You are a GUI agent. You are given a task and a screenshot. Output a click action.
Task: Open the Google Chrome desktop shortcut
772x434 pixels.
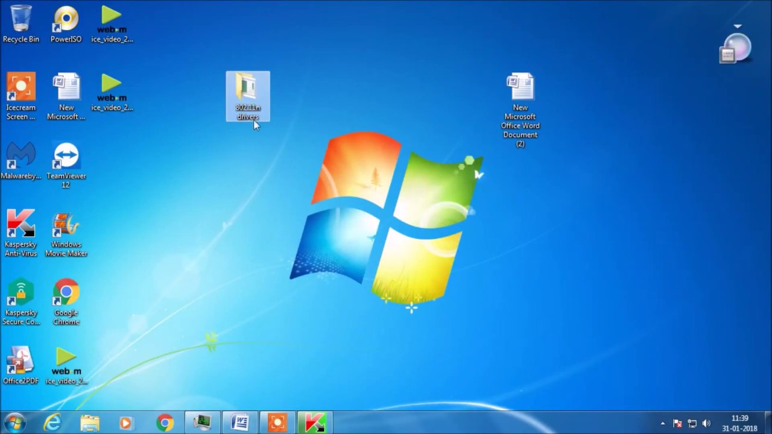coord(66,301)
